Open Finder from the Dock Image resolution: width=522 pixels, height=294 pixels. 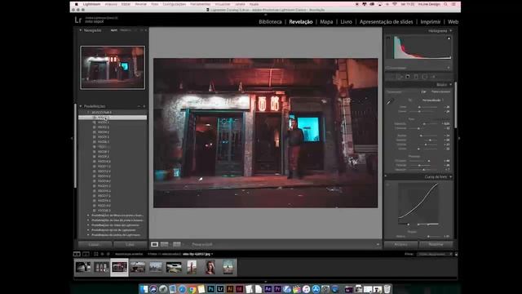click(144, 289)
